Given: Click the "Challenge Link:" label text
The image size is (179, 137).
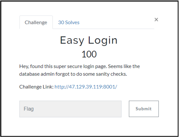Looking at the screenshot, I should pos(36,87).
